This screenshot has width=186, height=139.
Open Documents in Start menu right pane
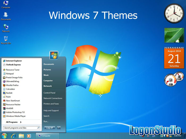tap(49, 64)
